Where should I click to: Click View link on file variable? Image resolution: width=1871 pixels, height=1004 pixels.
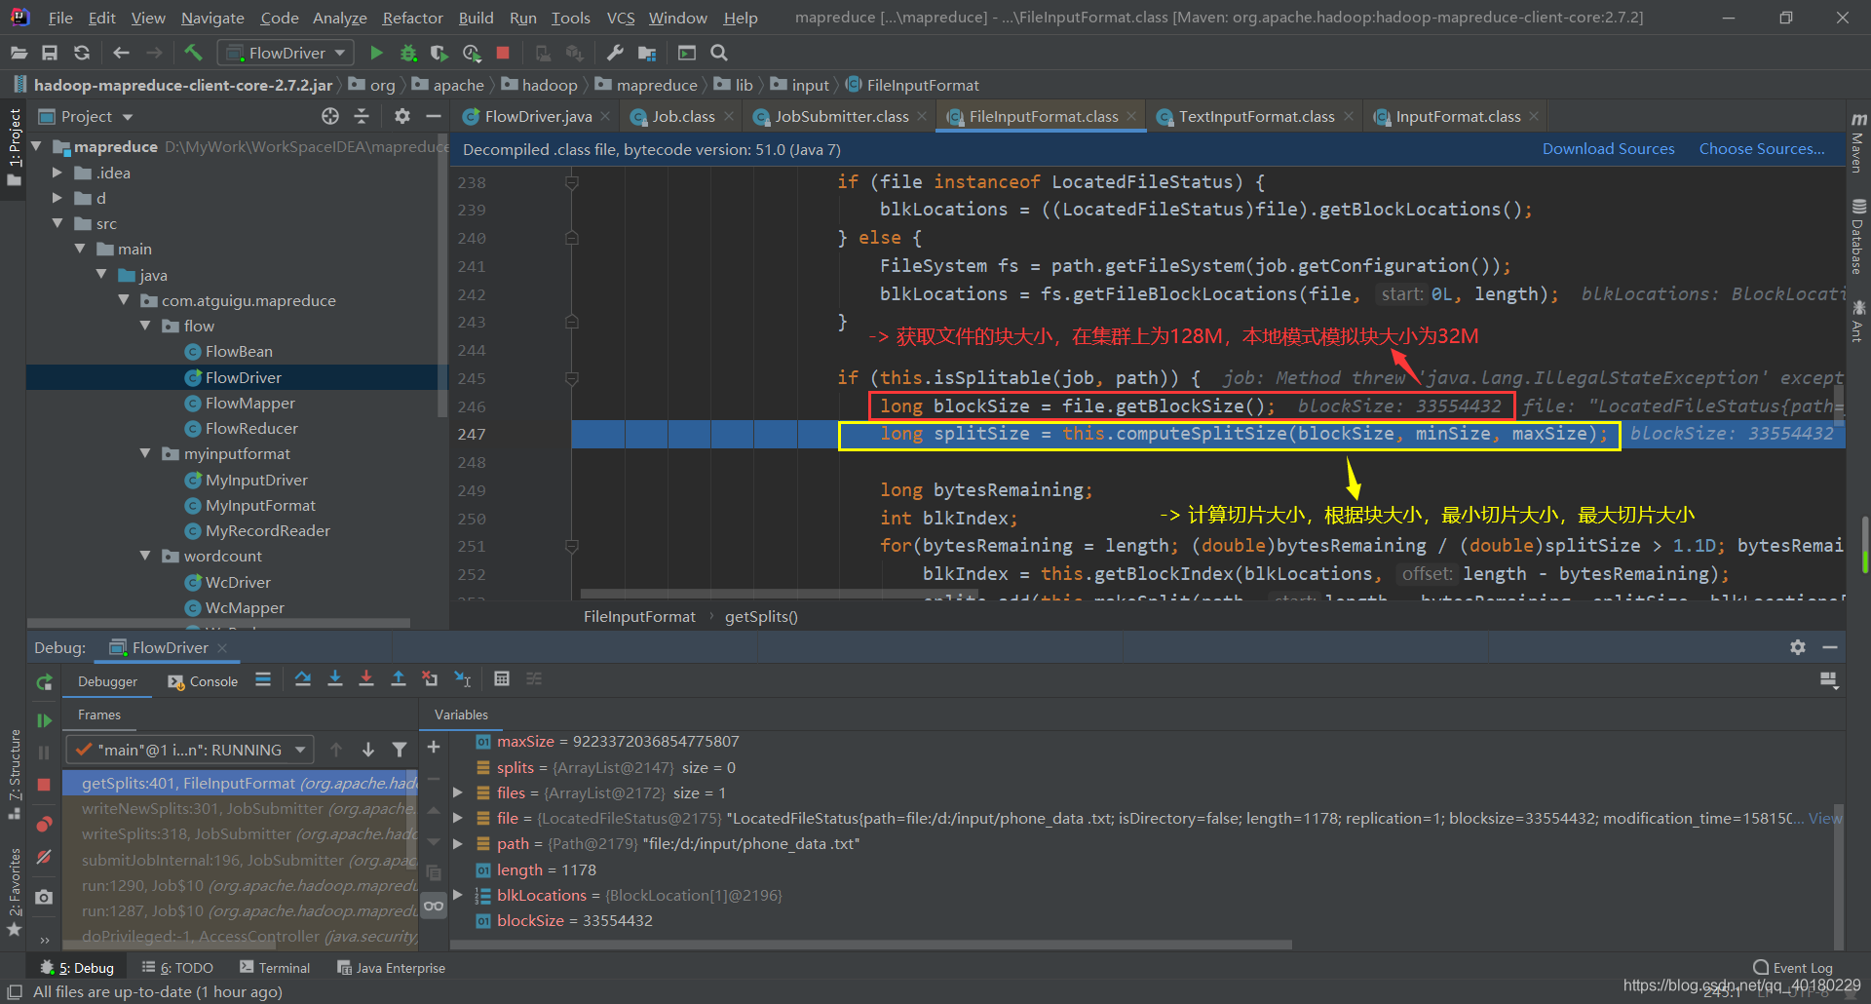pyautogui.click(x=1825, y=818)
